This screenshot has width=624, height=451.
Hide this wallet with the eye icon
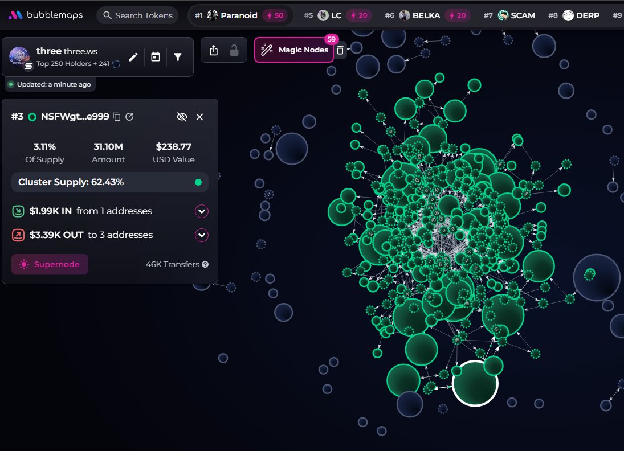coord(182,117)
